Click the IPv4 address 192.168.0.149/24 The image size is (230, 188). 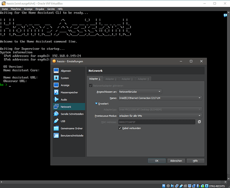click(x=67, y=56)
